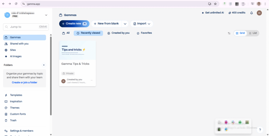Open the H profile avatar menu

pyautogui.click(x=259, y=13)
